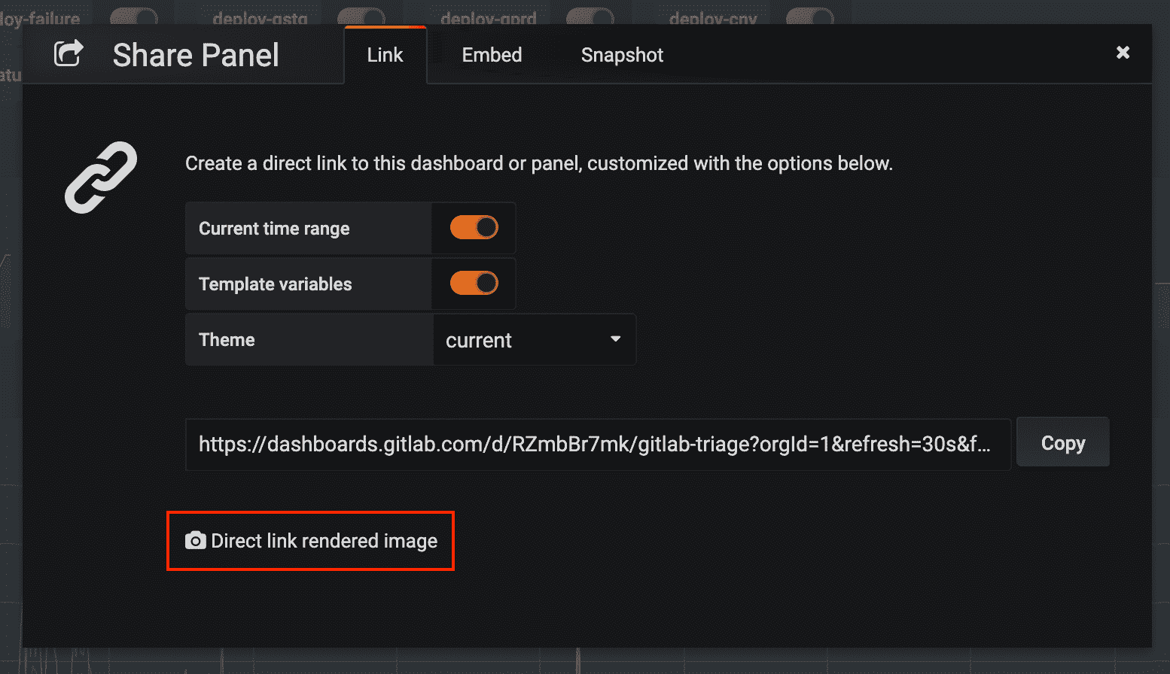Viewport: 1170px width, 674px height.
Task: Copy the dashboard share link
Action: coord(1062,442)
